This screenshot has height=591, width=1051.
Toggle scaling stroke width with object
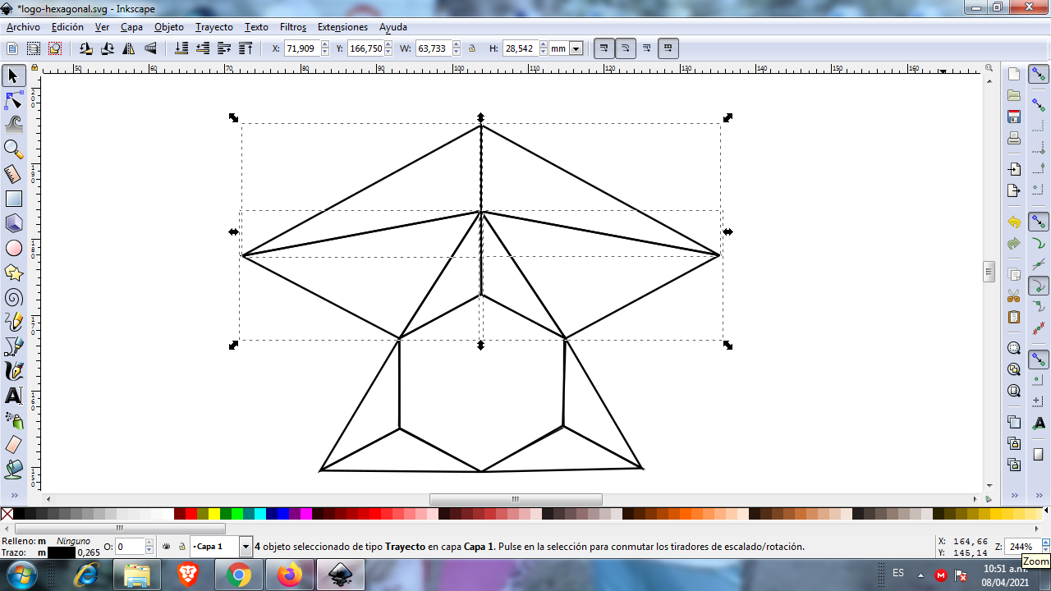pos(604,48)
